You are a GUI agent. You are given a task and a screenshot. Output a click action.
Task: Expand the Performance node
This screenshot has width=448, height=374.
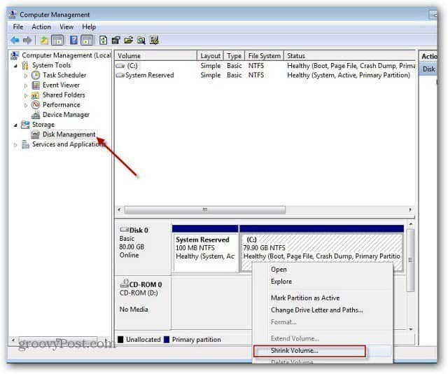(x=26, y=105)
